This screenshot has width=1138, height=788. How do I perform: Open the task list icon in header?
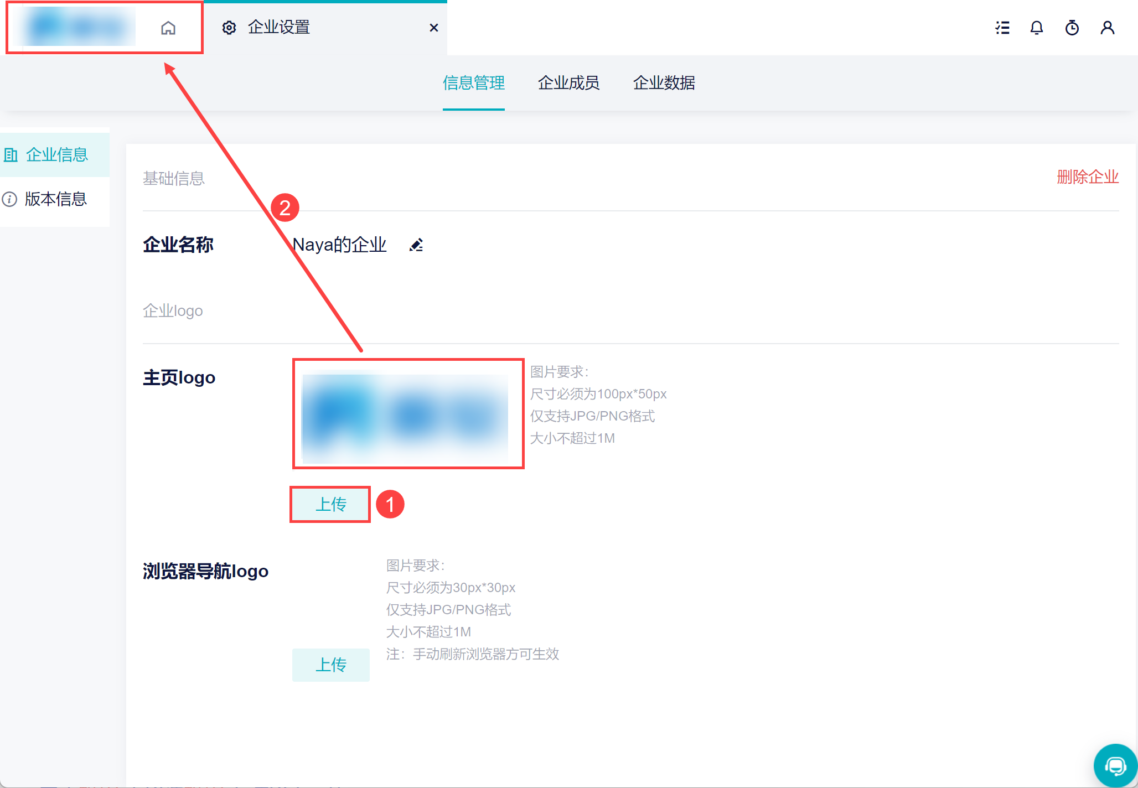pos(1002,28)
